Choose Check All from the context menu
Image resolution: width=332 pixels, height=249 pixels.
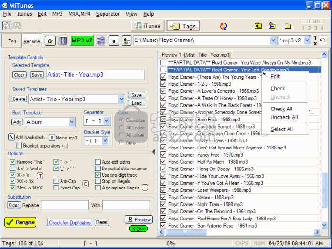point(281,109)
